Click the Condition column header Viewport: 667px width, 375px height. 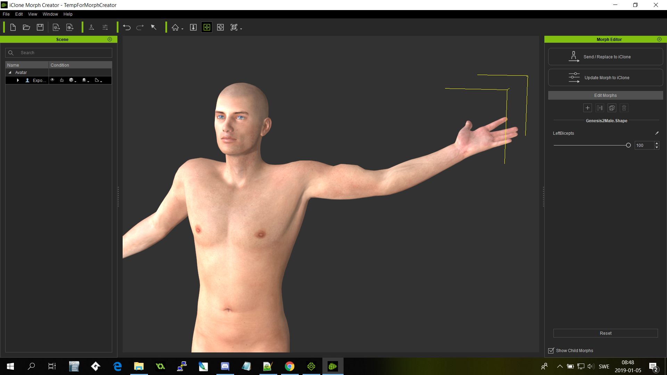click(x=80, y=65)
